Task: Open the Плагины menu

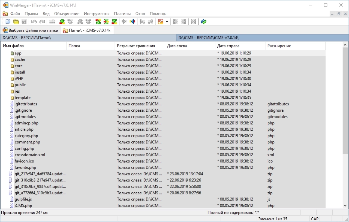Action: tap(122, 14)
